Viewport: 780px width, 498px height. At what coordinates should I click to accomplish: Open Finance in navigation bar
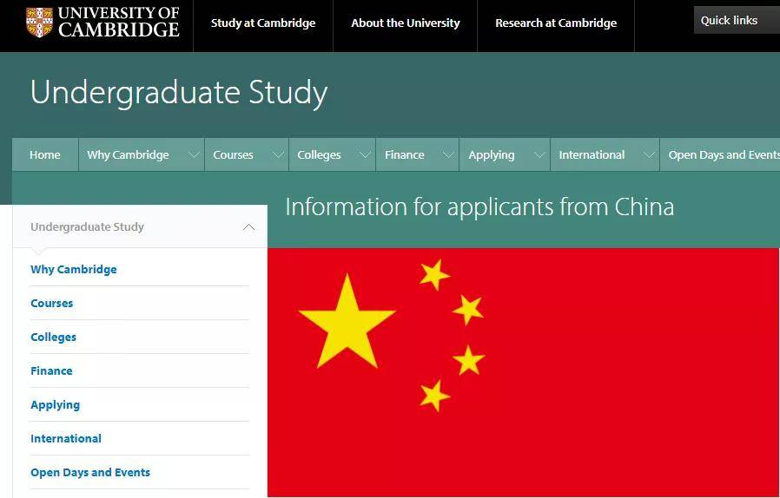(x=404, y=154)
